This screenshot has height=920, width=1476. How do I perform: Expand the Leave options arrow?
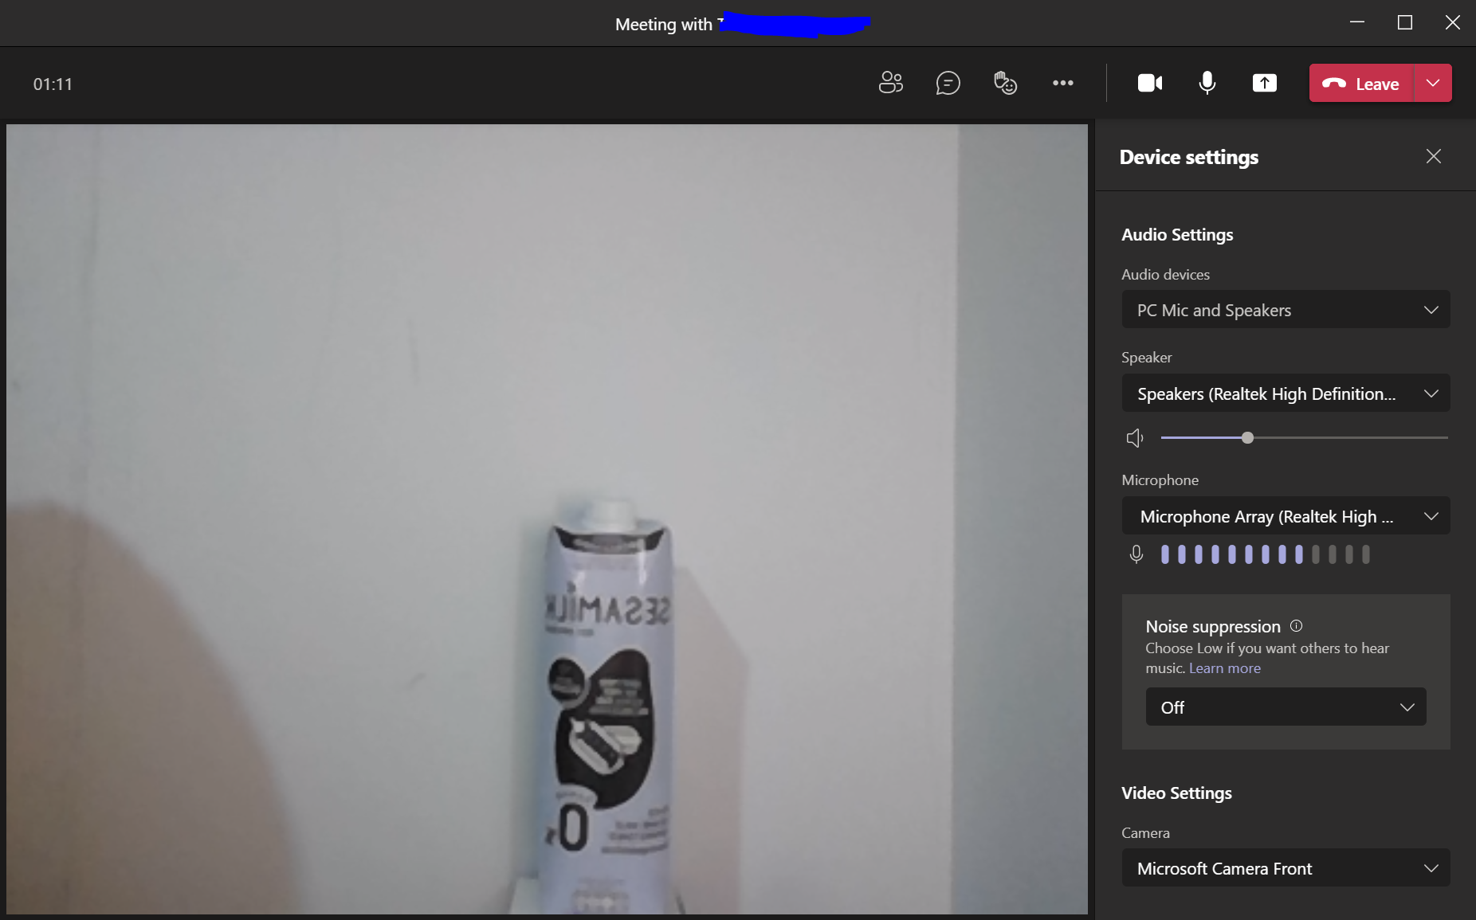coord(1433,83)
